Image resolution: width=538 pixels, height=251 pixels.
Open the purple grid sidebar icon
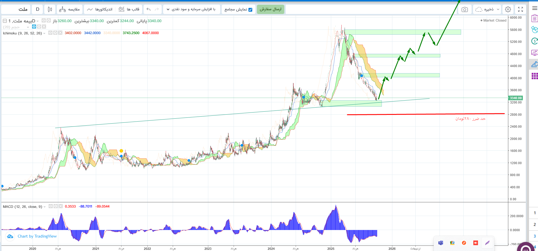pos(534,76)
